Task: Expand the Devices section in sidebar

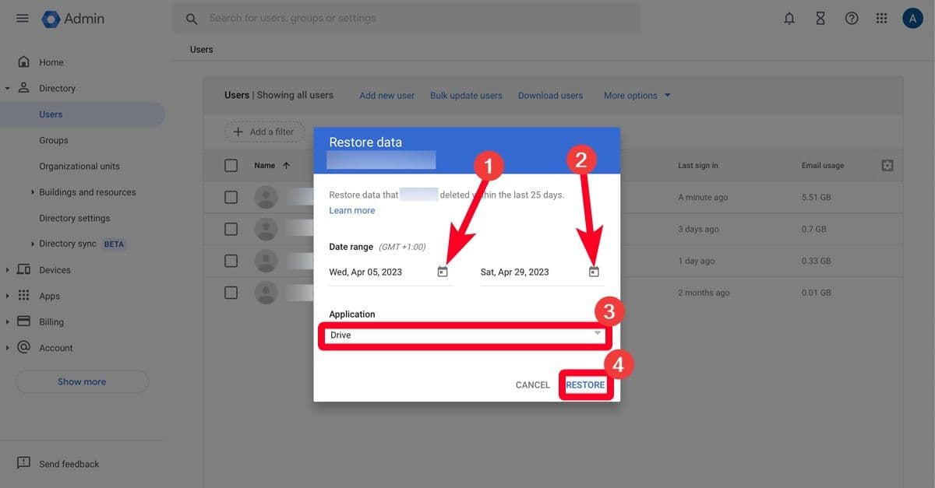Action: [x=8, y=270]
